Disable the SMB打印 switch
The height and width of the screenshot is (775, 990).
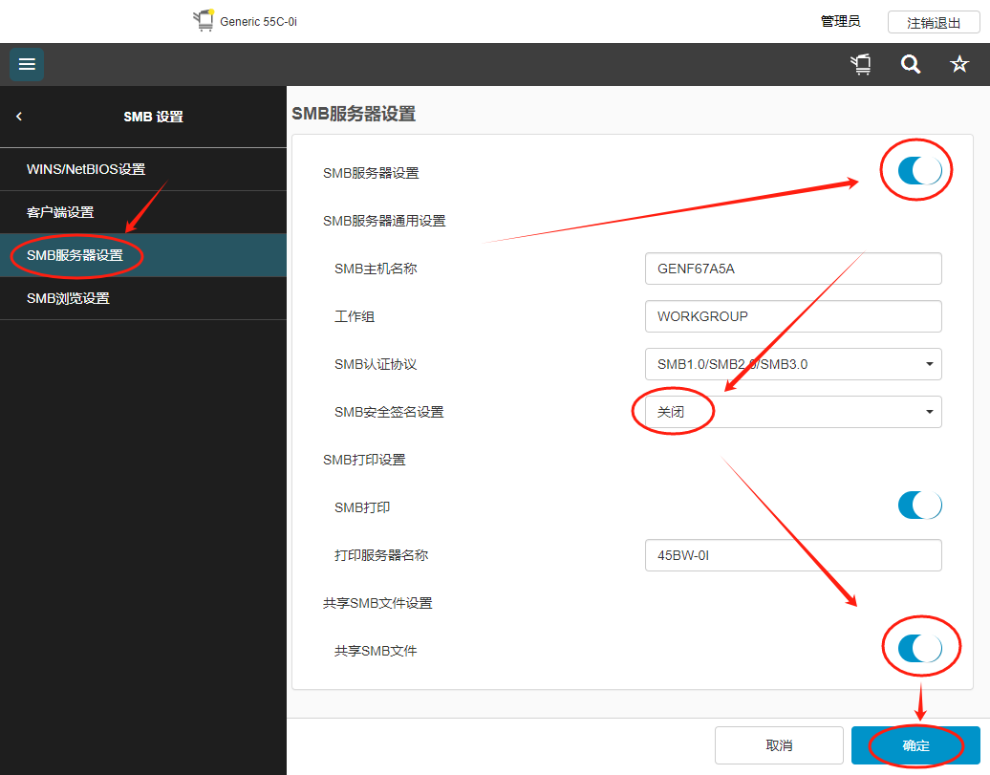click(919, 506)
